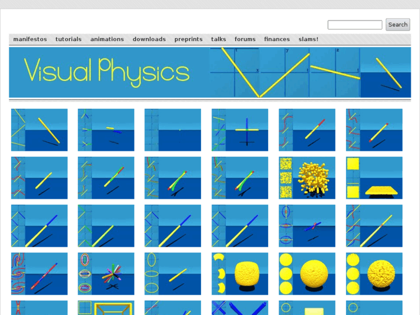Open the single yellow rod thumbnail in row one
Screen dimensions: 420x315
tap(39, 129)
